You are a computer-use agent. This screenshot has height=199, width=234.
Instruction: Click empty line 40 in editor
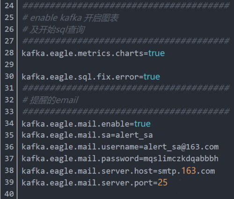[x=125, y=194]
